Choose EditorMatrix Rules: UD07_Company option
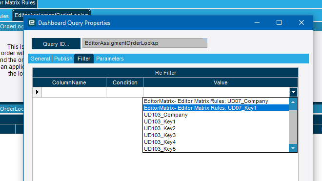The width and height of the screenshot is (322, 181). (x=216, y=101)
